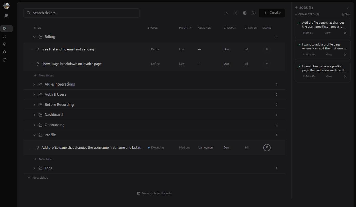The image size is (356, 207).
Task: Collapse the COMPLETED jobs section
Action: pos(296,14)
